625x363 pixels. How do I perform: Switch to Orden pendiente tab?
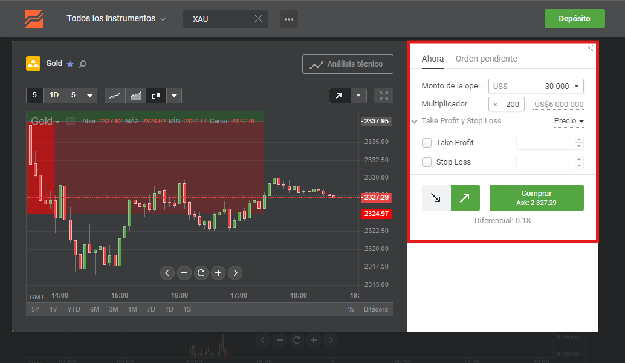pyautogui.click(x=487, y=59)
